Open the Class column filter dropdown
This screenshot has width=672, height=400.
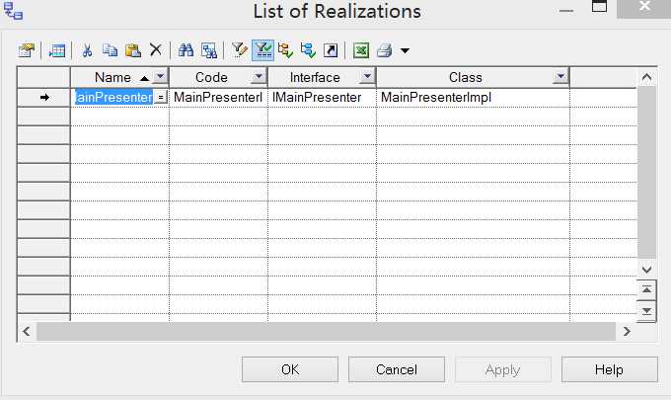[560, 77]
